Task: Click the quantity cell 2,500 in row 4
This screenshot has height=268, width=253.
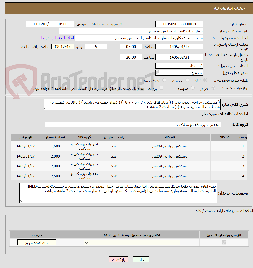Action: coord(55,176)
